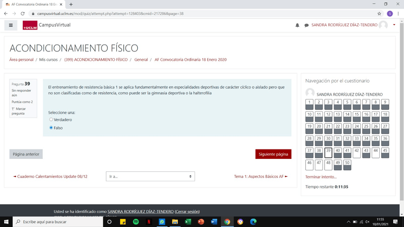Open Tema 1: Aspectos Básicos AF link
The height and width of the screenshot is (227, 404).
tap(261, 177)
